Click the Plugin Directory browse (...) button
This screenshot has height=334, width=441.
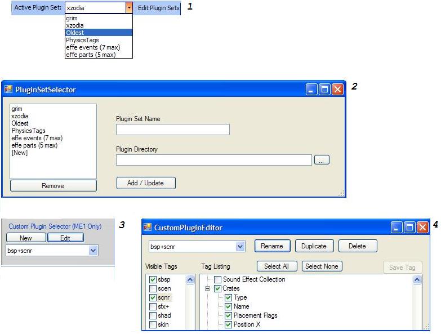coord(322,160)
